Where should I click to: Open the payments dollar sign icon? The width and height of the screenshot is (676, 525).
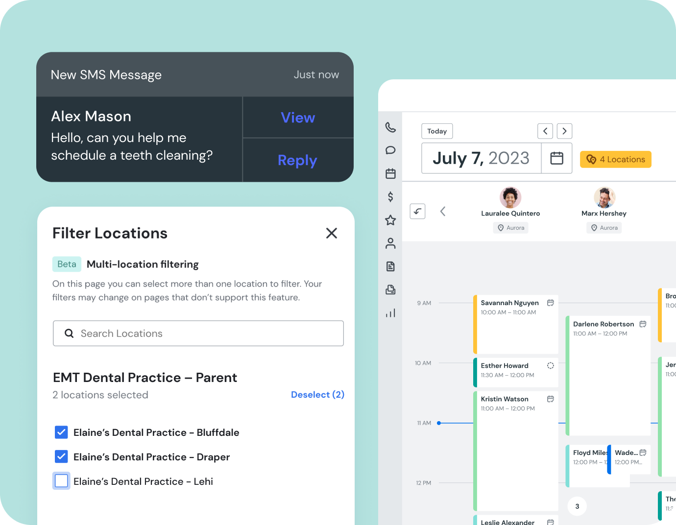[390, 197]
